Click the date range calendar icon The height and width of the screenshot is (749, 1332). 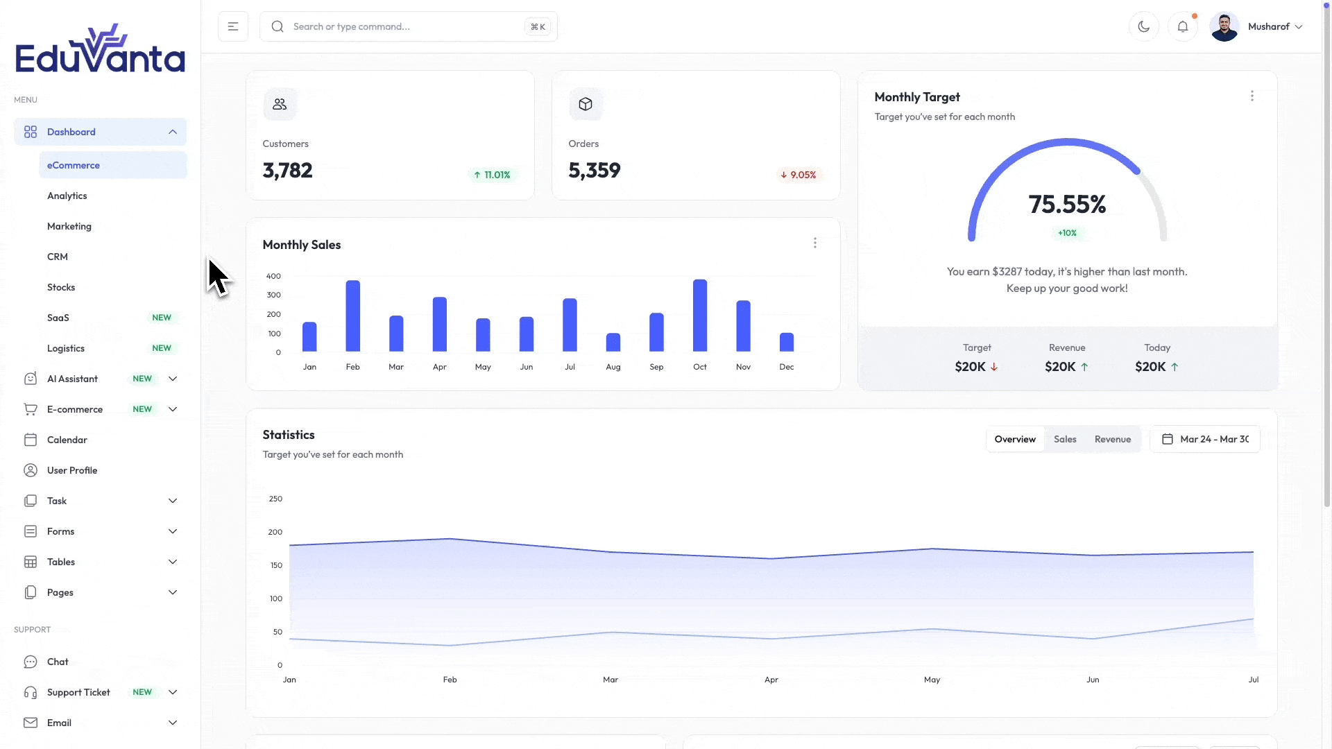click(1168, 439)
